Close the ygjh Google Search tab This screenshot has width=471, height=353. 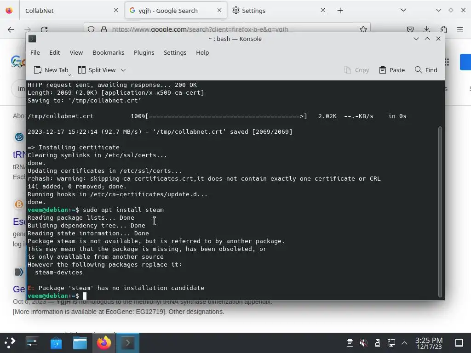click(x=219, y=10)
